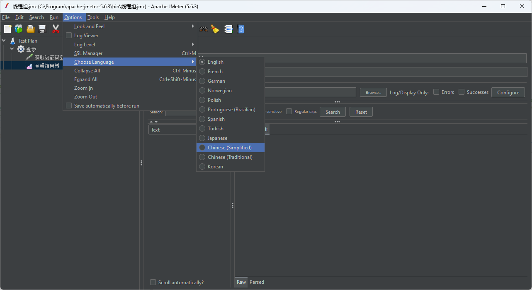532x290 pixels.
Task: Open the Search menu
Action: (x=36, y=17)
